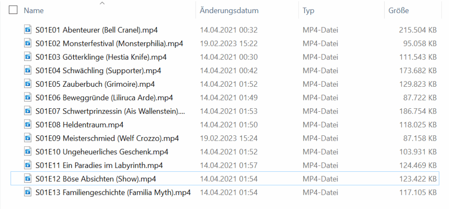This screenshot has height=209, width=449.
Task: Click the file icon of S01E11 Ein Paradies
Action: pyautogui.click(x=28, y=165)
